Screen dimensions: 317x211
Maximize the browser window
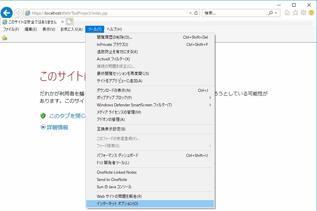(294, 5)
